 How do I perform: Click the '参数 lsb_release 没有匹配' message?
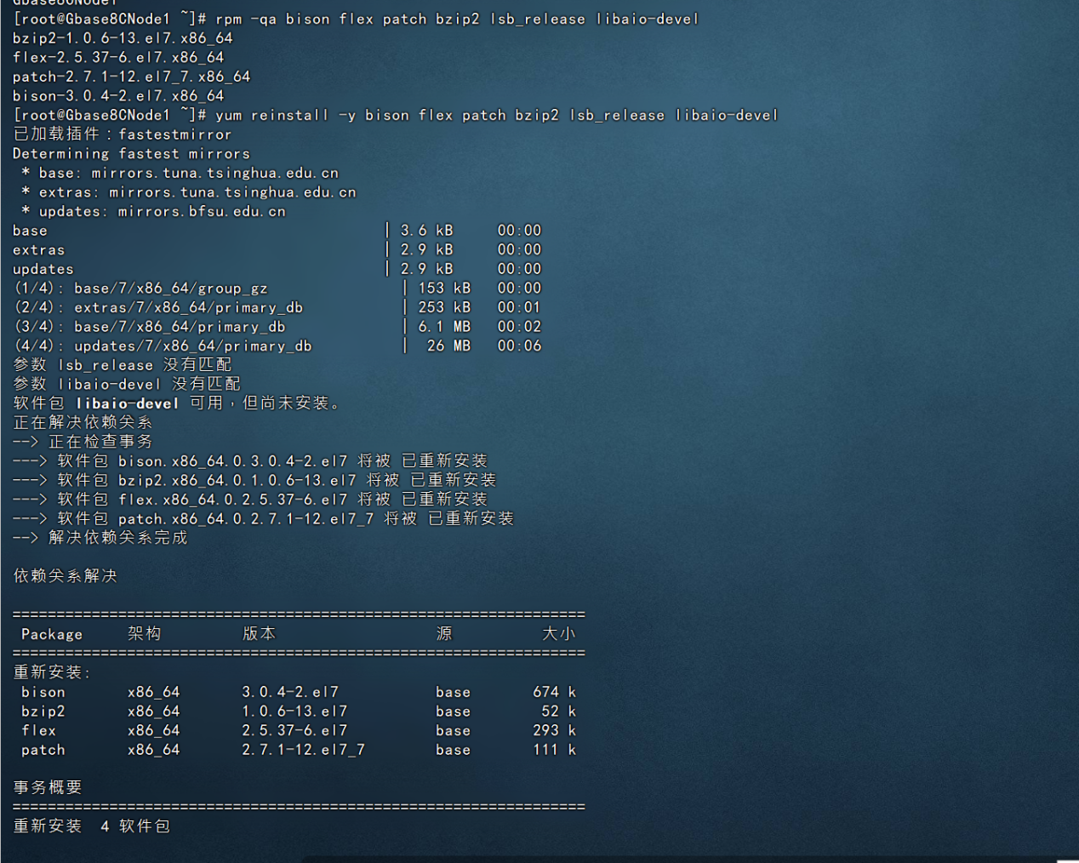(123, 365)
